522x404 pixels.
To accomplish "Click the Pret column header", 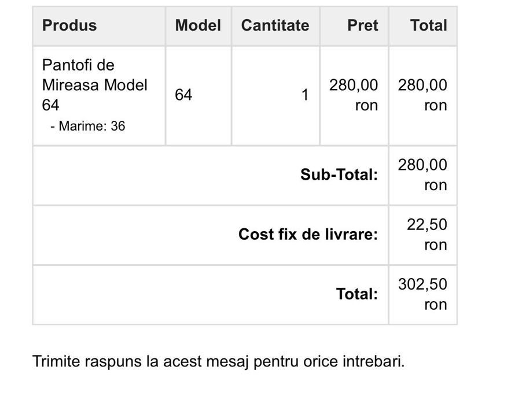I will [x=362, y=25].
